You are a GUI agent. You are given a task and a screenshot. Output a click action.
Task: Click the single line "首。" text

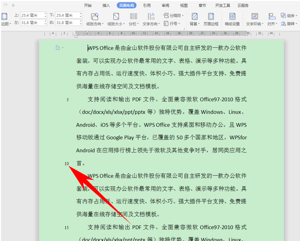tap(81, 163)
